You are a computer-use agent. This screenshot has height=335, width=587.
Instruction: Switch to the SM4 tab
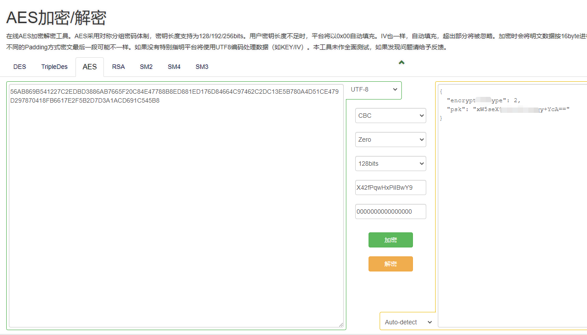174,67
